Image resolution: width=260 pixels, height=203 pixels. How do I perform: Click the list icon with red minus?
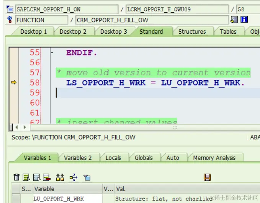click(47, 177)
